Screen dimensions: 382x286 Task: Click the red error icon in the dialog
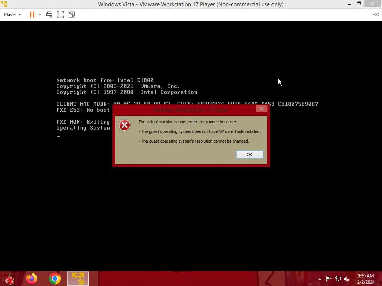125,125
